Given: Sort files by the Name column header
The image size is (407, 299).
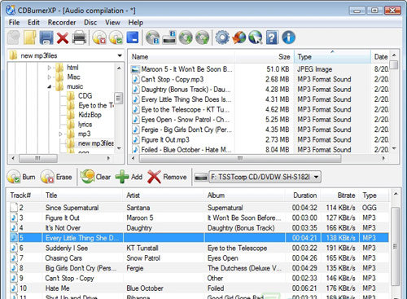Looking at the screenshot, I should [182, 57].
